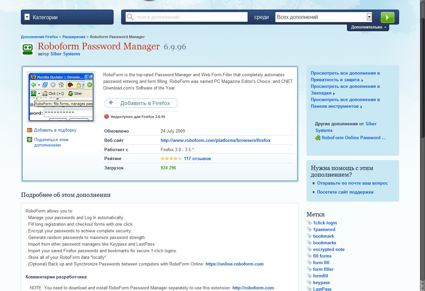Open the form fill tag
425x291 pixels.
(x=321, y=263)
